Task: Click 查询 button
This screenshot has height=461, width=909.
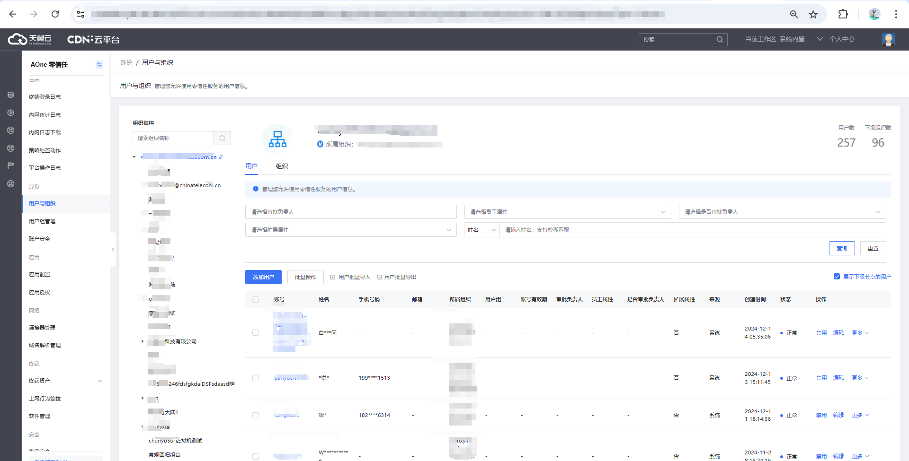Action: (842, 248)
